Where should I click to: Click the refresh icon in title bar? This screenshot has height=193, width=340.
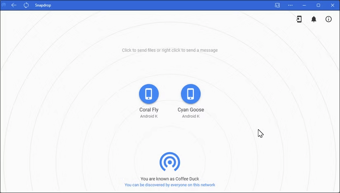click(x=26, y=5)
